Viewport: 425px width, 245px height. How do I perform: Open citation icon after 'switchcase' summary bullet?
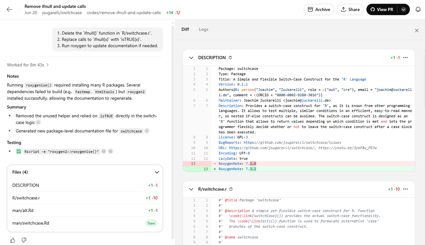[x=147, y=131]
